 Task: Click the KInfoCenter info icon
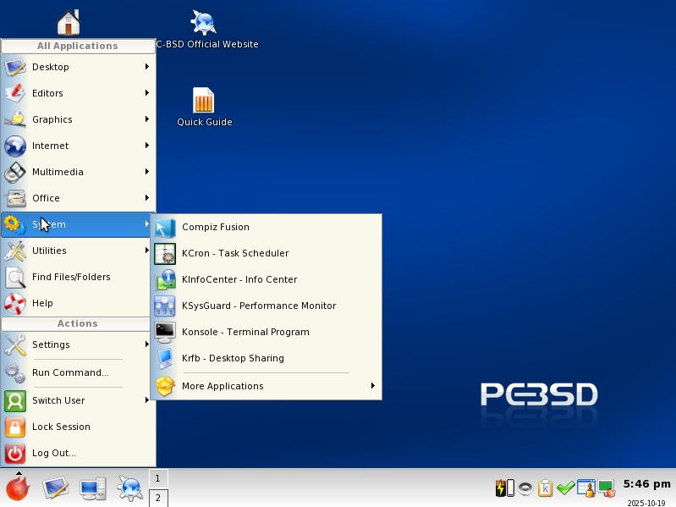point(165,280)
